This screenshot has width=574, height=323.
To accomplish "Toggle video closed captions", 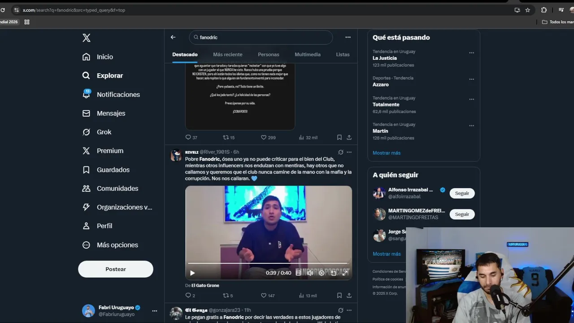I will 298,273.
